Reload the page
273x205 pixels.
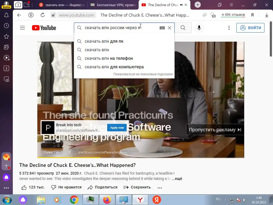pyautogui.click(x=43, y=15)
